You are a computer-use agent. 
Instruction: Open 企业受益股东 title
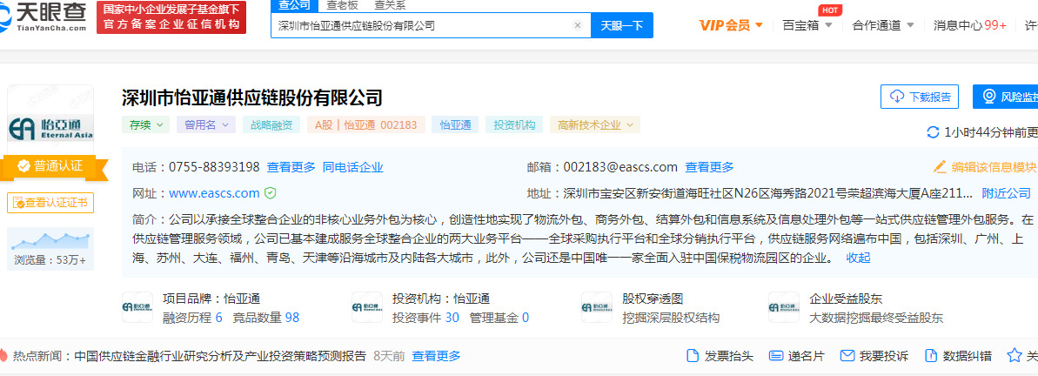coord(846,299)
